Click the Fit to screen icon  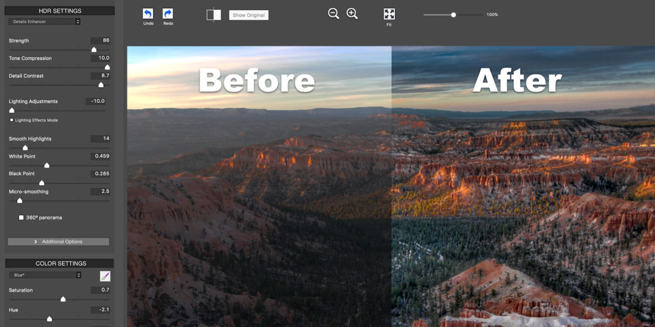(389, 14)
